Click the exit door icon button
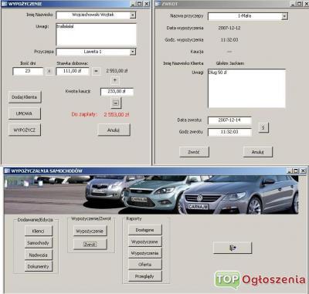 point(233,248)
